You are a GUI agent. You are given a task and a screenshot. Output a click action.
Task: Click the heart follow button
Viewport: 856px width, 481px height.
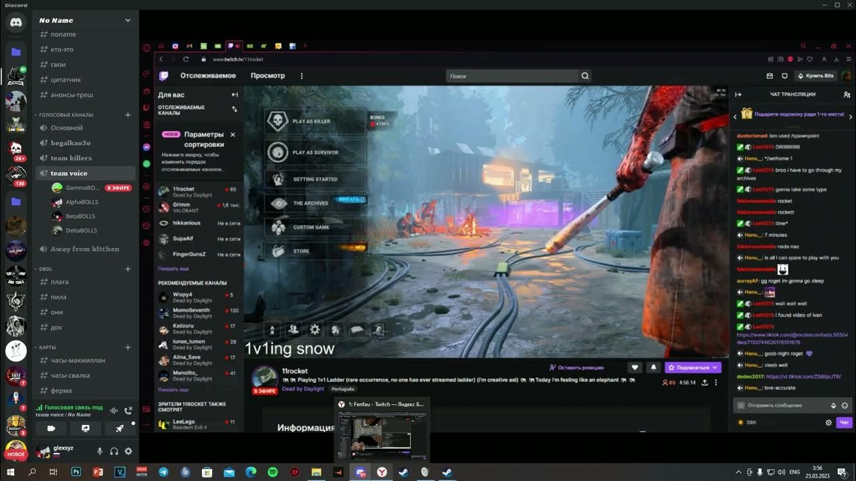coord(635,367)
